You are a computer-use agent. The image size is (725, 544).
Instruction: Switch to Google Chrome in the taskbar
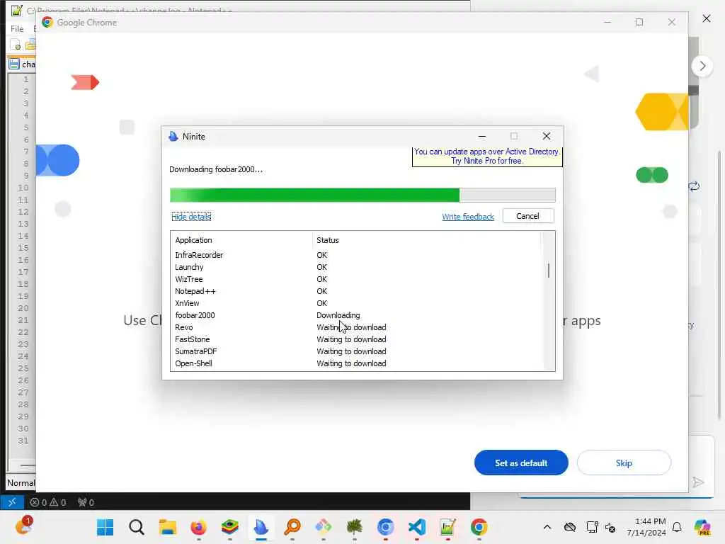coord(479,527)
